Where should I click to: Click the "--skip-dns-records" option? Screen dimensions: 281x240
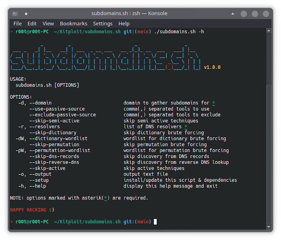coord(54,156)
